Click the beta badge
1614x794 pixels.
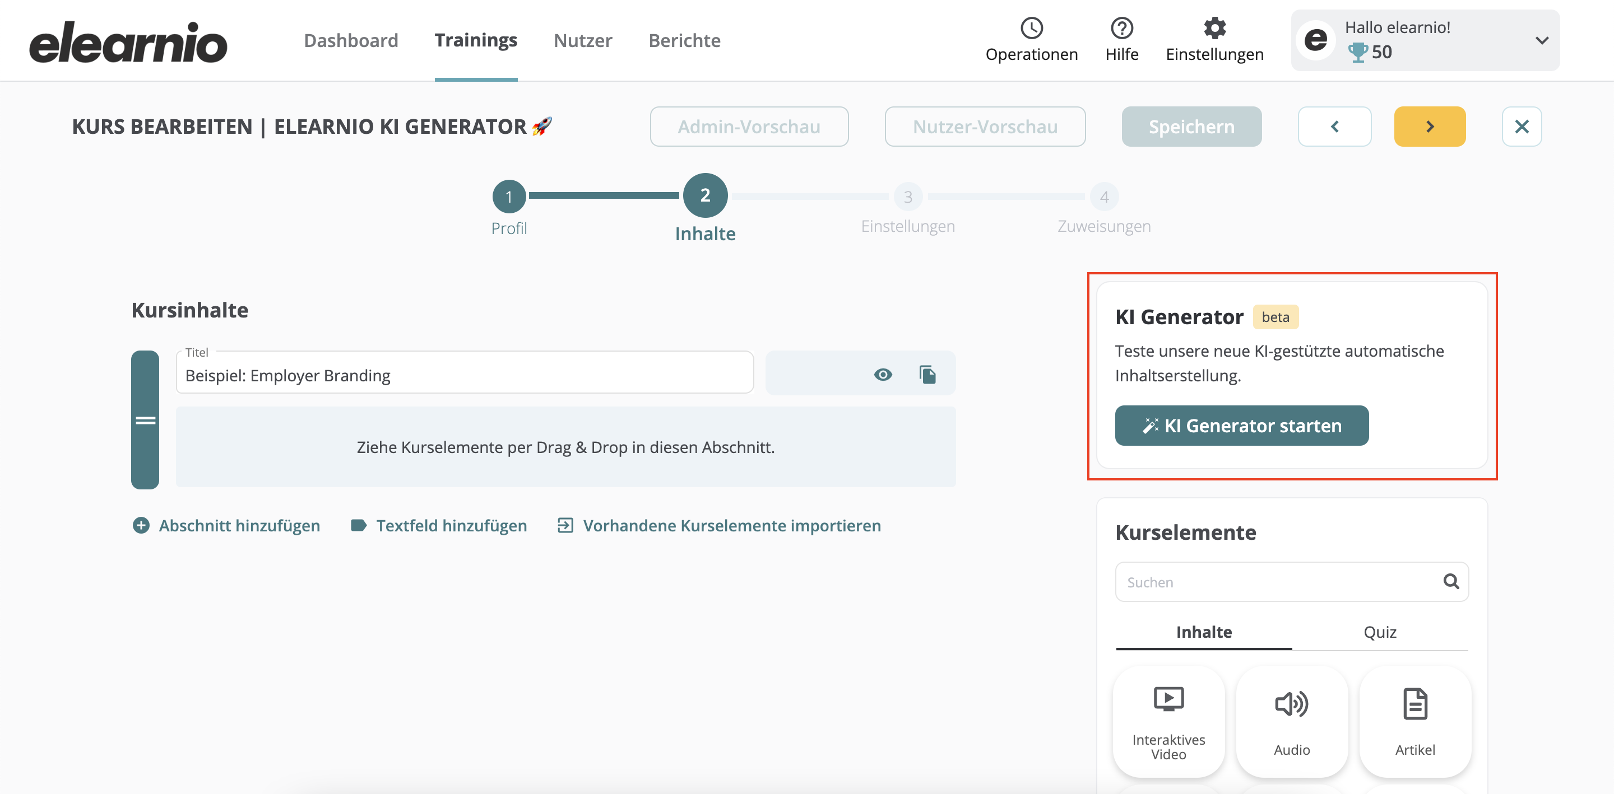[x=1275, y=317]
